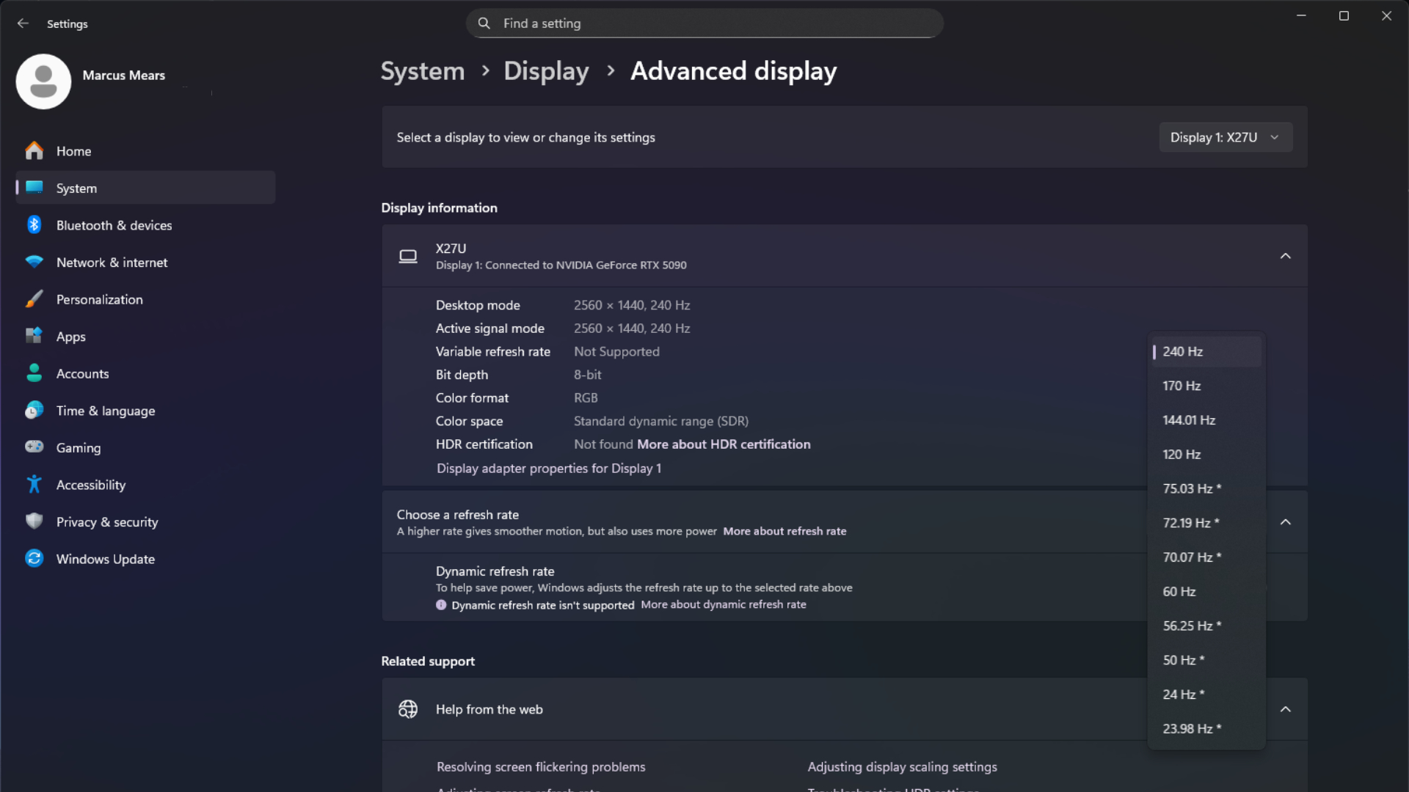Viewport: 1409px width, 792px height.
Task: Open Display adapter properties for Display 1
Action: coord(548,468)
